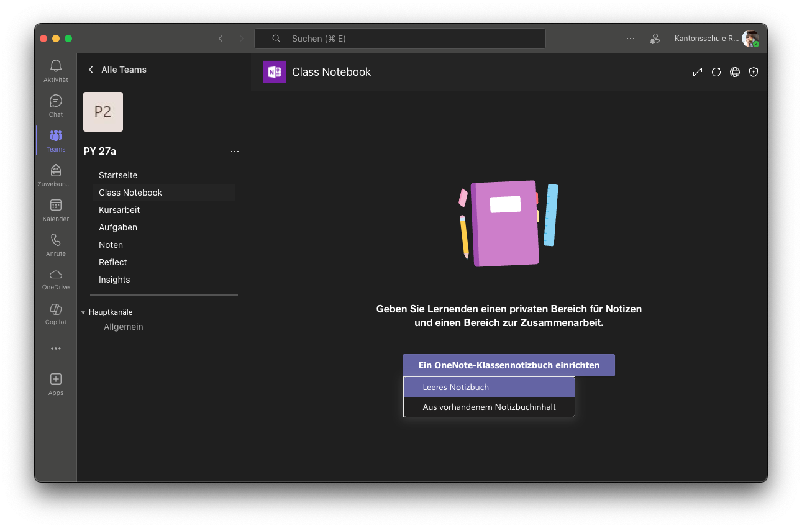Open profile avatar menu

(x=750, y=39)
